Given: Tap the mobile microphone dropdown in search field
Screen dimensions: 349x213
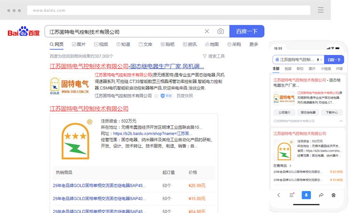Looking at the screenshot, I should [319, 60].
